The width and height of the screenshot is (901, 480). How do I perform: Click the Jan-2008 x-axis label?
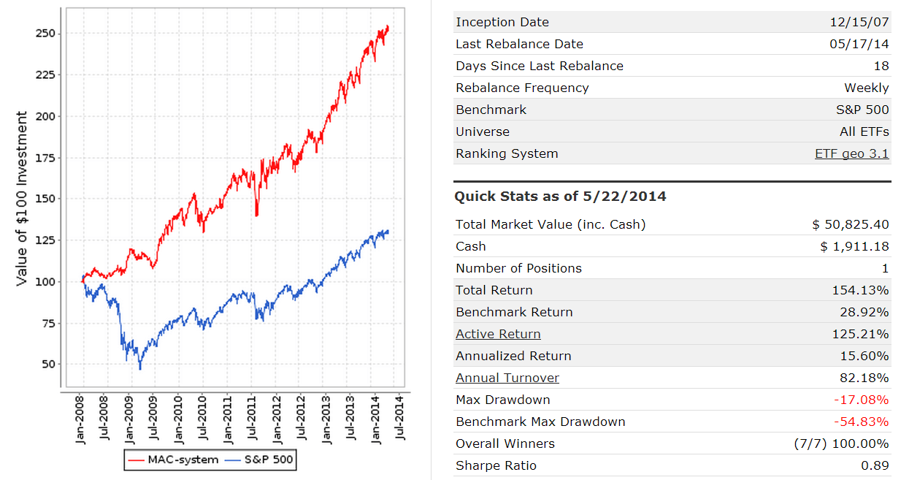click(81, 419)
